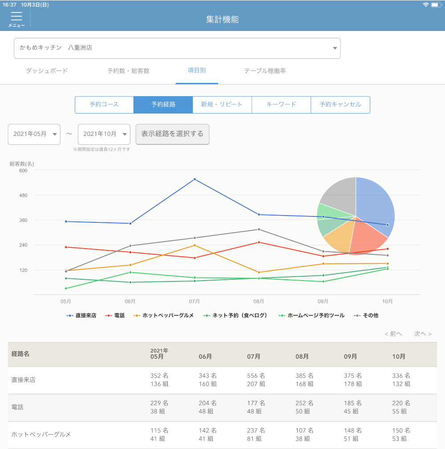Open the 予約数・総客数 tab
The image size is (445, 449).
point(128,71)
